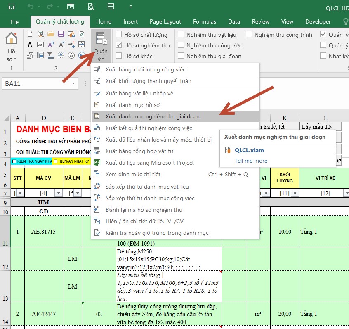Screen dimensions: 349x329
Task: Enable the Hồ sơ chất lượng checkbox
Action: coord(119,35)
